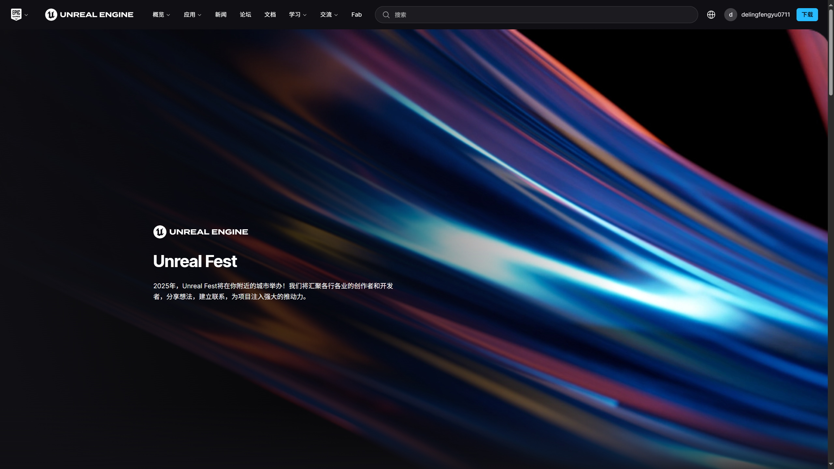Click the blue 下载 button
This screenshot has width=834, height=469.
[807, 15]
